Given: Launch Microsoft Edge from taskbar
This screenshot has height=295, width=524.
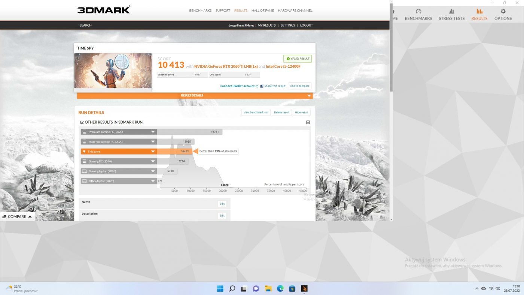Looking at the screenshot, I should coord(280,288).
